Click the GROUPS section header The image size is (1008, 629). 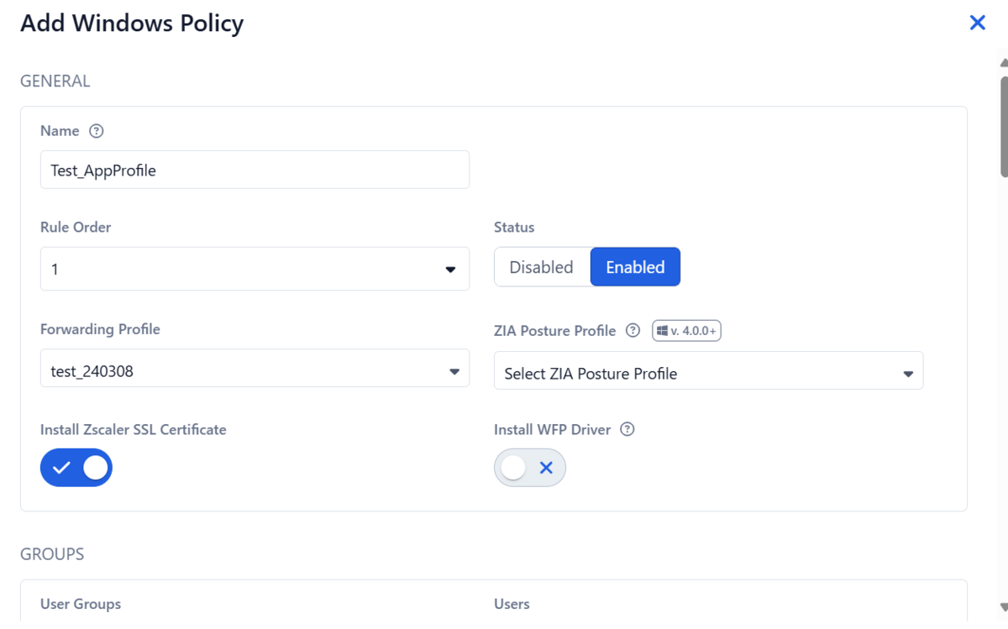[52, 553]
